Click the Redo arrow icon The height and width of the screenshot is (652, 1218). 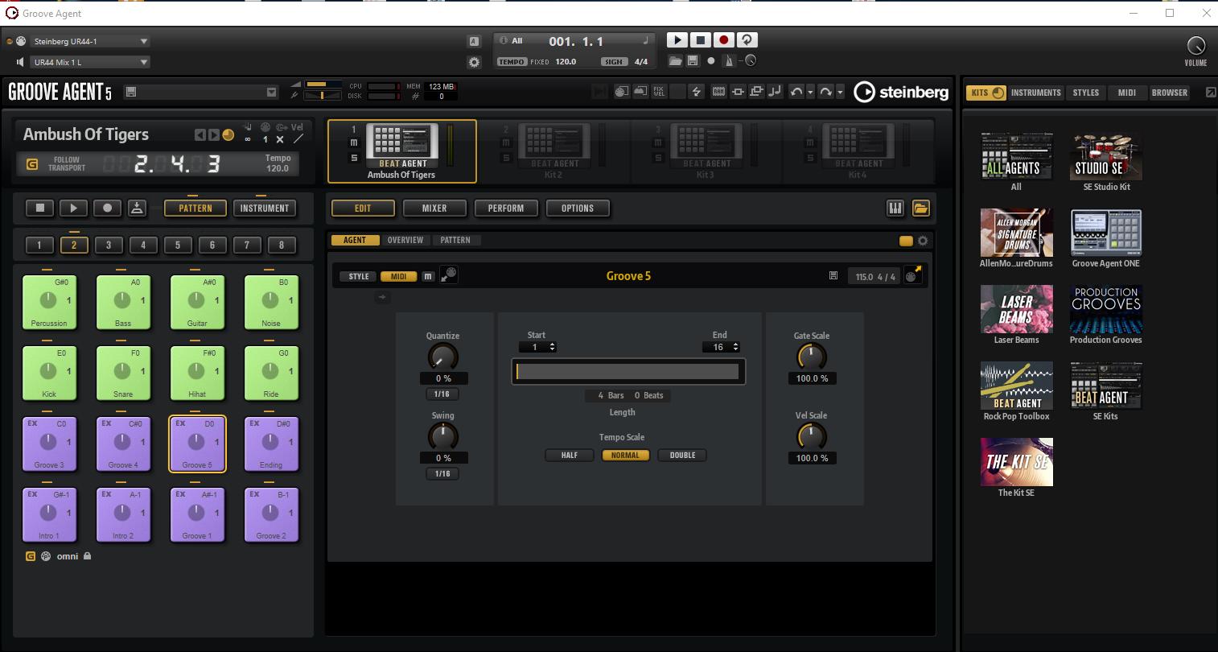click(825, 92)
